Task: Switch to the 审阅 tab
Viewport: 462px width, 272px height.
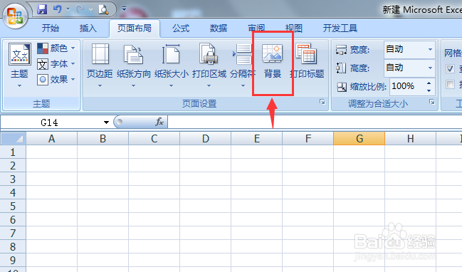Action: (x=256, y=28)
